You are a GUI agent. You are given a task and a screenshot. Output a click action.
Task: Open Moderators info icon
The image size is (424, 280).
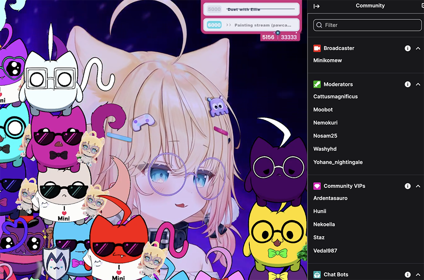(407, 85)
